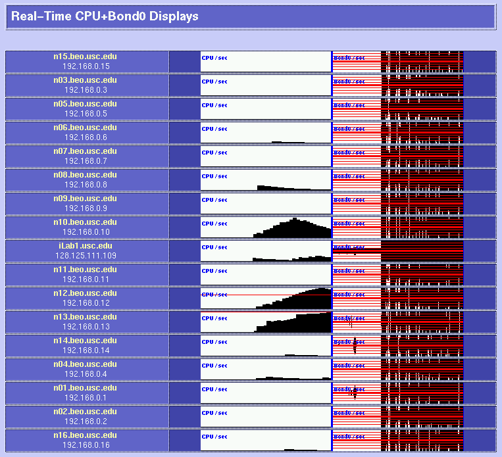Select the iLab1.usc.edu host label
The image size is (502, 457).
86,246
